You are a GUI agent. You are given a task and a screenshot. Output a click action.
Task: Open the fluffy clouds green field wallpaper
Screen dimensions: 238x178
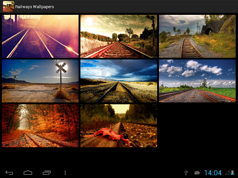click(197, 81)
